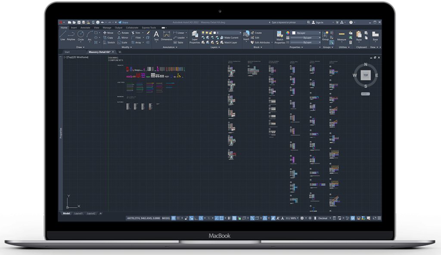Select the Line drawing tool
The height and width of the screenshot is (255, 441).
click(63, 36)
